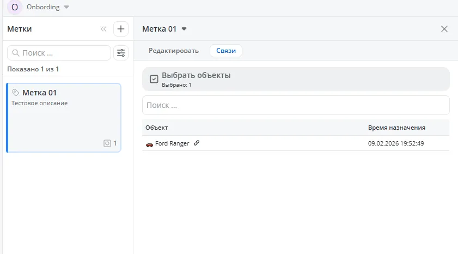Image resolution: width=458 pixels, height=254 pixels.
Task: Open the Onbording account dropdown arrow
Action: click(x=66, y=8)
